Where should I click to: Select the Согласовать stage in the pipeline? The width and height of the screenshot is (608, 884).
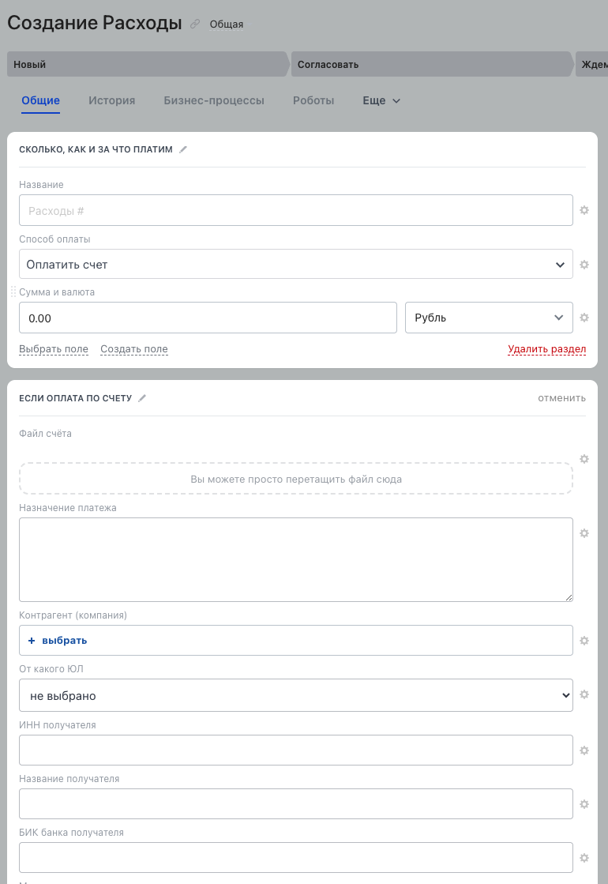click(x=430, y=65)
